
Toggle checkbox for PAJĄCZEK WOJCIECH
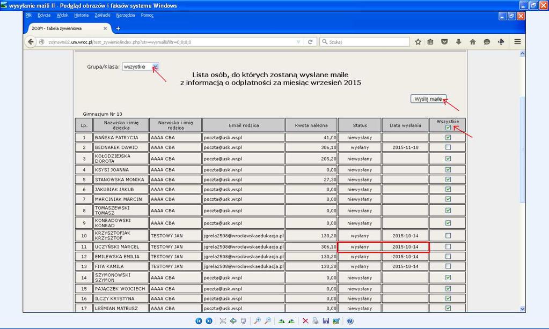(448, 288)
